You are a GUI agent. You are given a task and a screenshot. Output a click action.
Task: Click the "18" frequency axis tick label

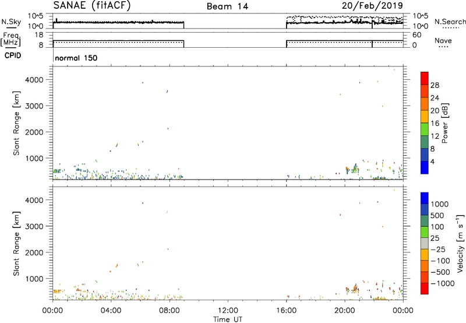click(x=39, y=34)
